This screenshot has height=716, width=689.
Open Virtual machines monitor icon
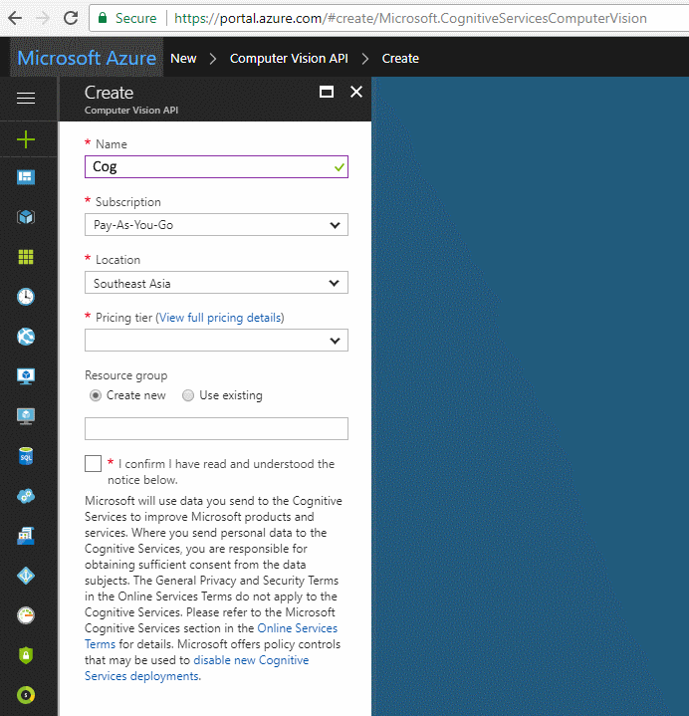pos(26,376)
